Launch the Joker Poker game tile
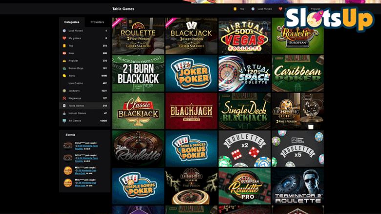This screenshot has width=381, height=214. point(191,73)
